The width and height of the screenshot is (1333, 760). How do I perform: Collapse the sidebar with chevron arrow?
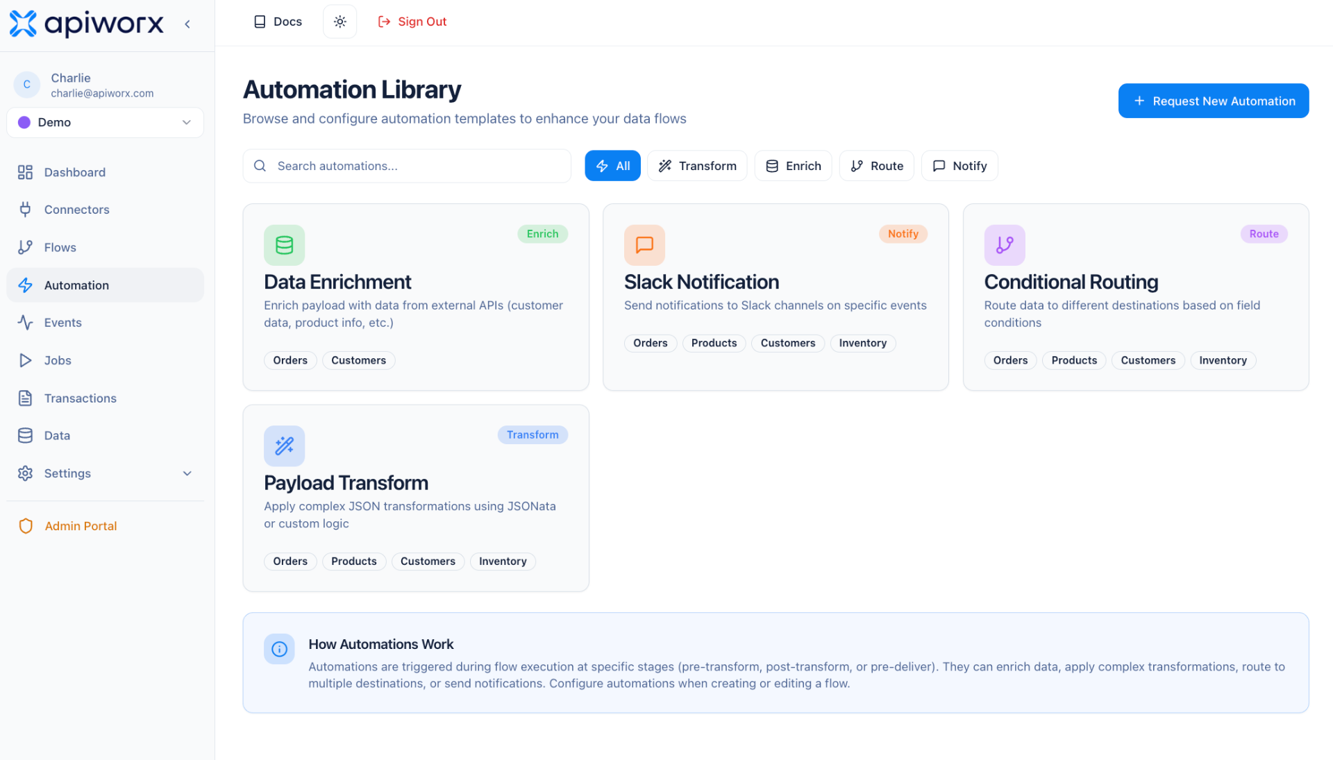tap(187, 23)
